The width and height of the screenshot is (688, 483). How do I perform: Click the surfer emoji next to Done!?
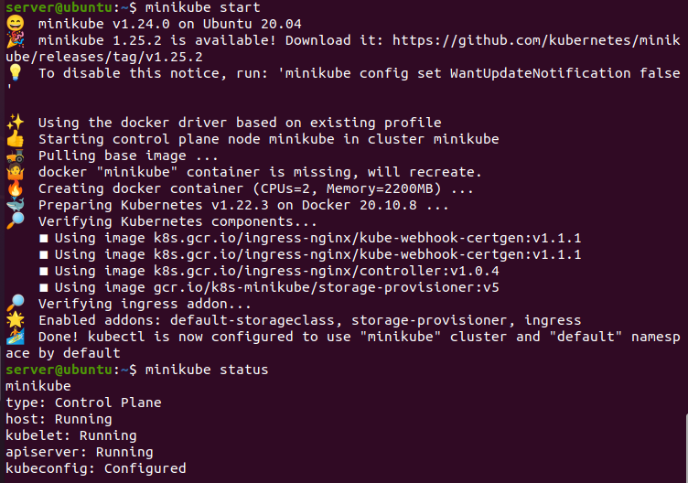click(15, 337)
